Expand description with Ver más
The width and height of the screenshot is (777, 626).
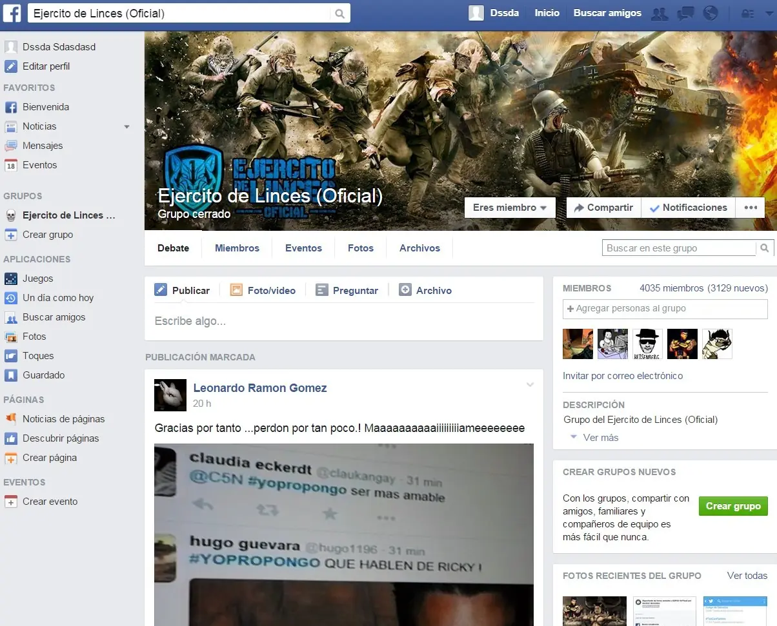pyautogui.click(x=600, y=438)
